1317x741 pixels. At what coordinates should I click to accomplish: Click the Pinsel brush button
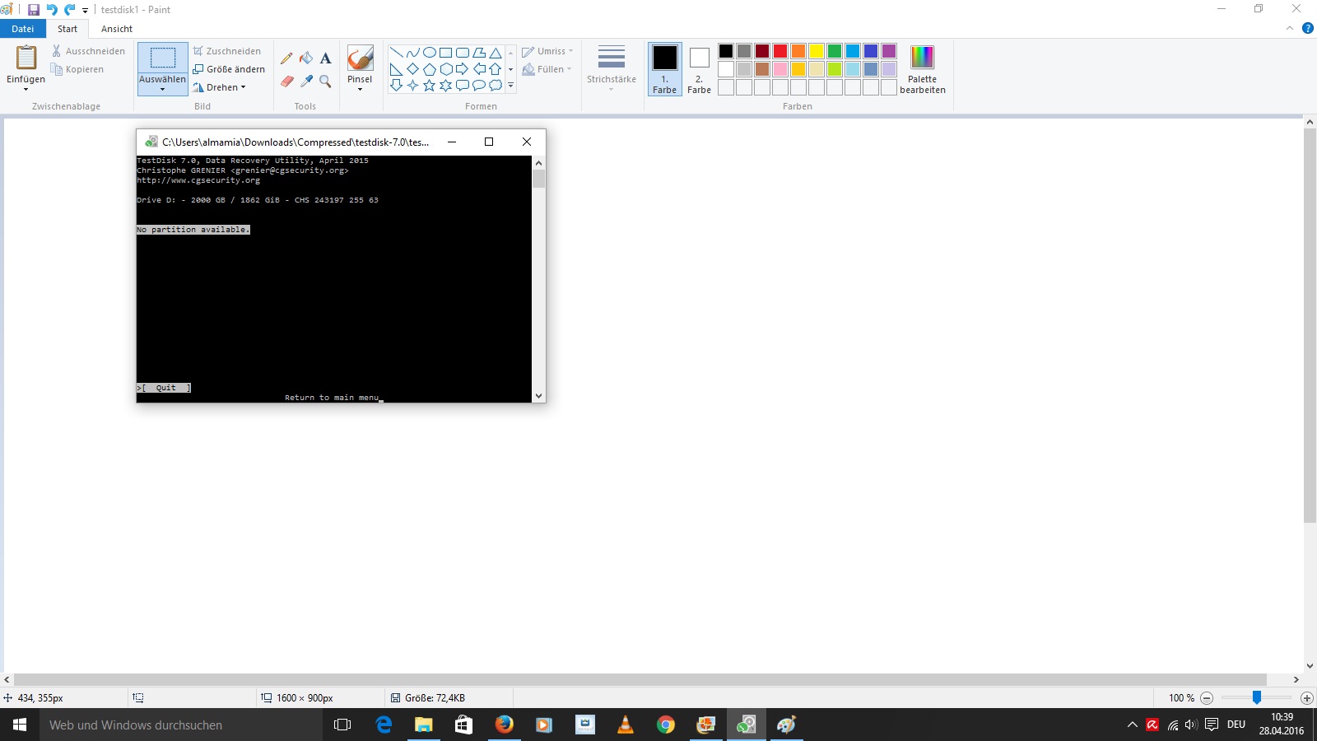click(x=360, y=59)
